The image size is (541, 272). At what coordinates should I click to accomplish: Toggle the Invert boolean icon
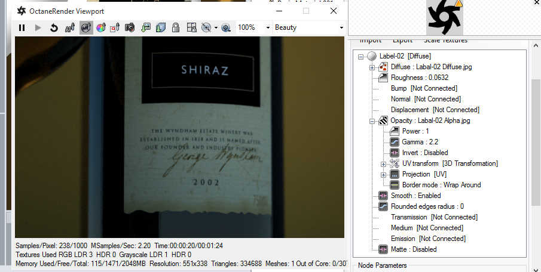[x=395, y=153]
